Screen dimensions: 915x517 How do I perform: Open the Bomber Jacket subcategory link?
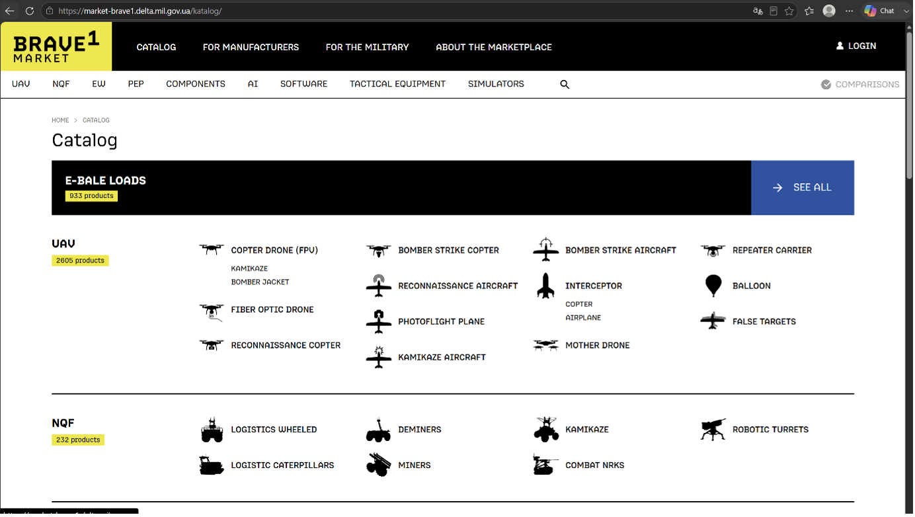tap(260, 282)
